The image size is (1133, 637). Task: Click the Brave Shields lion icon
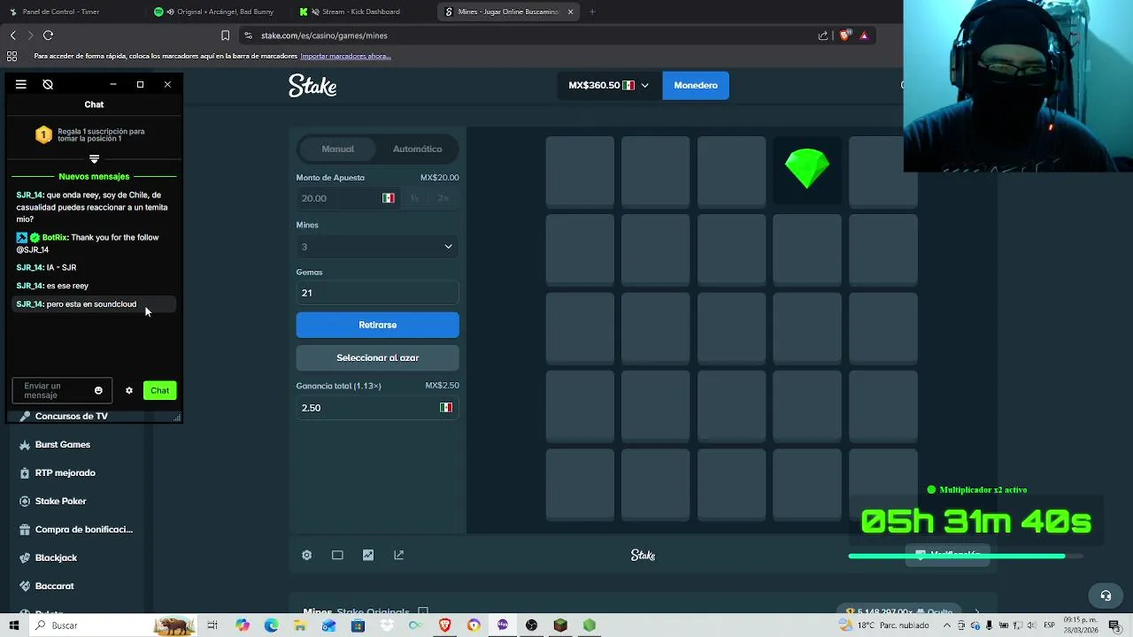[x=844, y=35]
